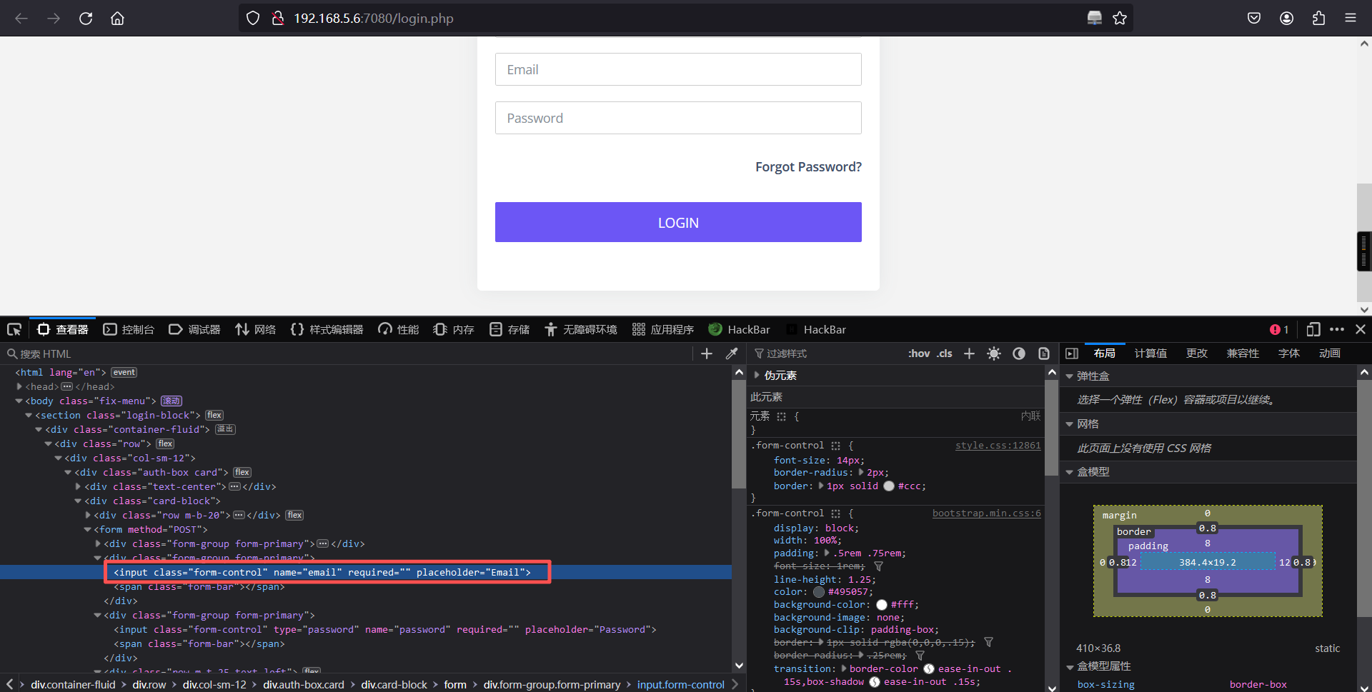This screenshot has height=692, width=1372.
Task: Click the browser back arrow
Action: click(21, 18)
